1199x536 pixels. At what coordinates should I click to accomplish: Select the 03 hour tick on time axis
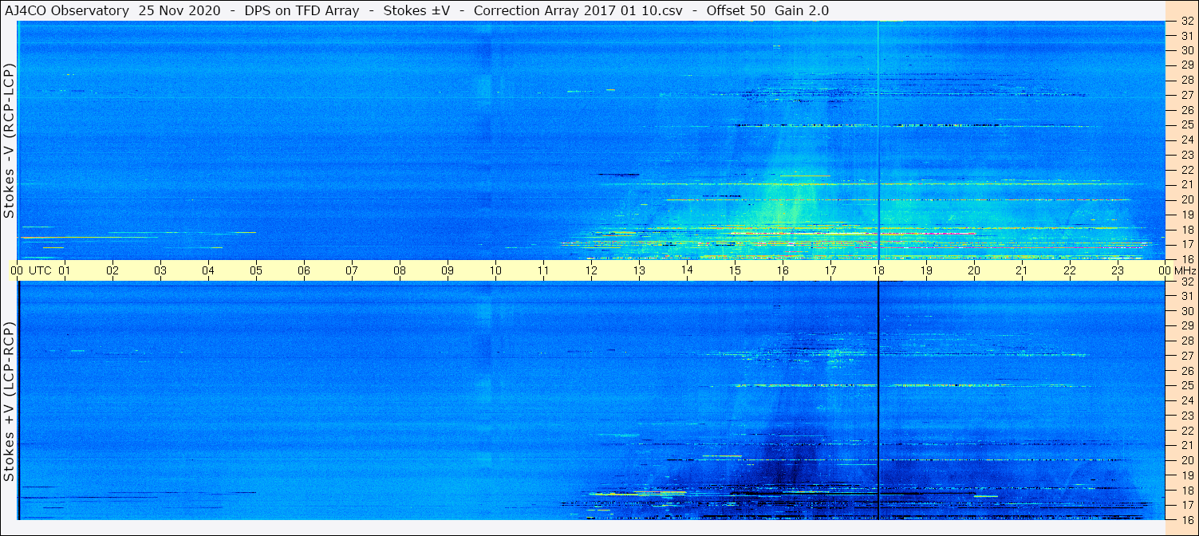[x=160, y=270]
